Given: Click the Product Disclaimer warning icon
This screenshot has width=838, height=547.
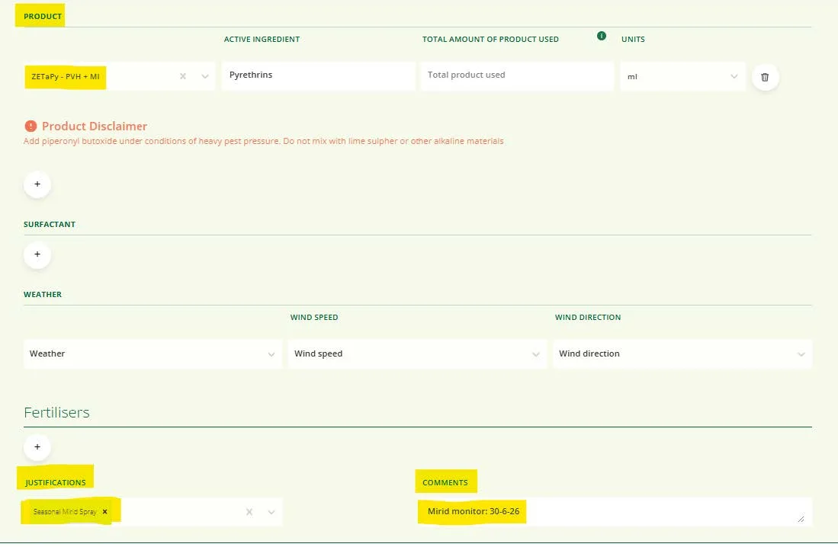Looking at the screenshot, I should tap(31, 126).
